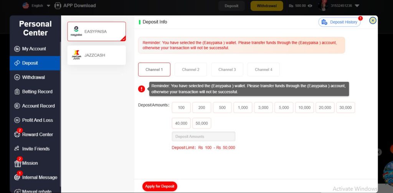Expand the account 31532451236 dropdown arrow
Image resolution: width=393 pixels, height=193 pixels.
tap(357, 6)
